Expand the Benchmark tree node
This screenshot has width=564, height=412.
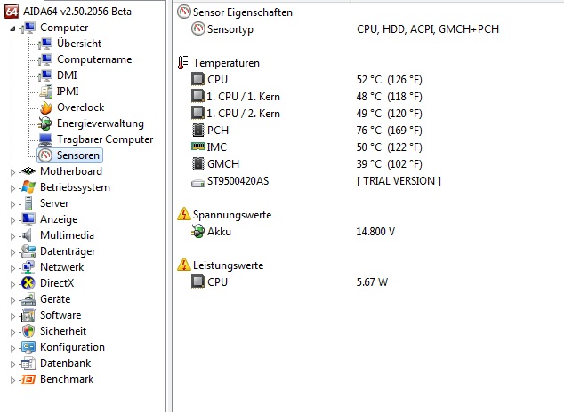point(12,380)
